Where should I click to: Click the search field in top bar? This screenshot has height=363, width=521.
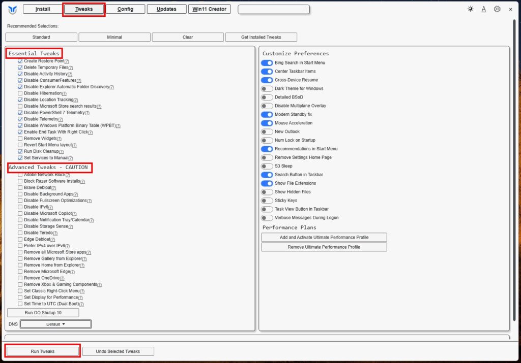click(x=274, y=9)
